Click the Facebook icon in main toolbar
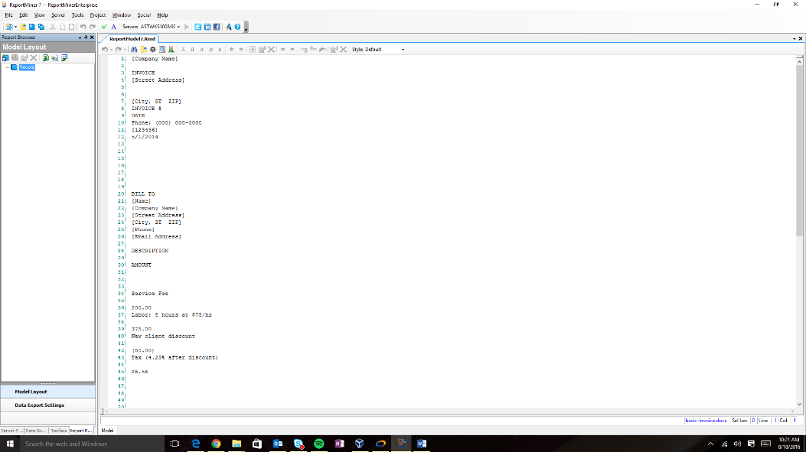806x452 pixels. point(217,27)
